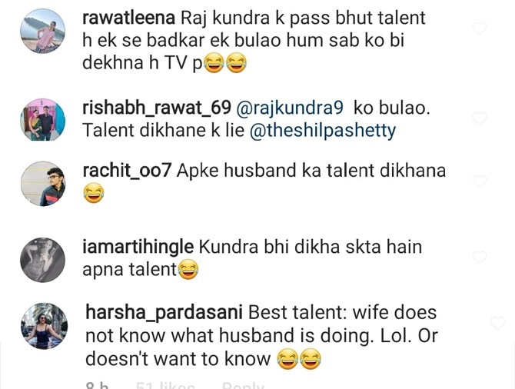Like rachit_oo7's comment
515x389 pixels.
480,181
